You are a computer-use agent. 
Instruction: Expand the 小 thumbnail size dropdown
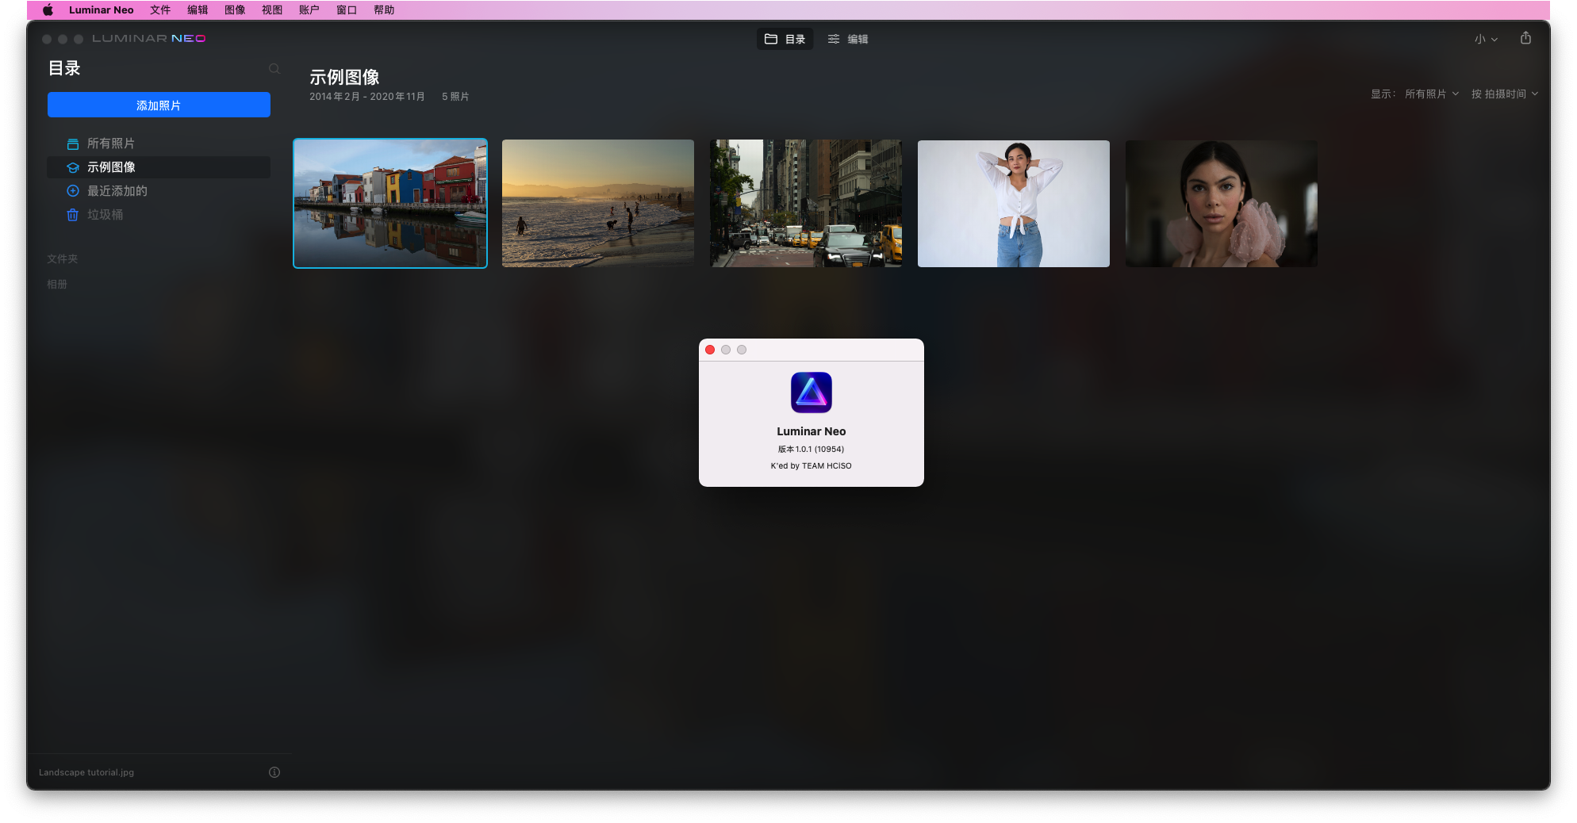pos(1486,39)
